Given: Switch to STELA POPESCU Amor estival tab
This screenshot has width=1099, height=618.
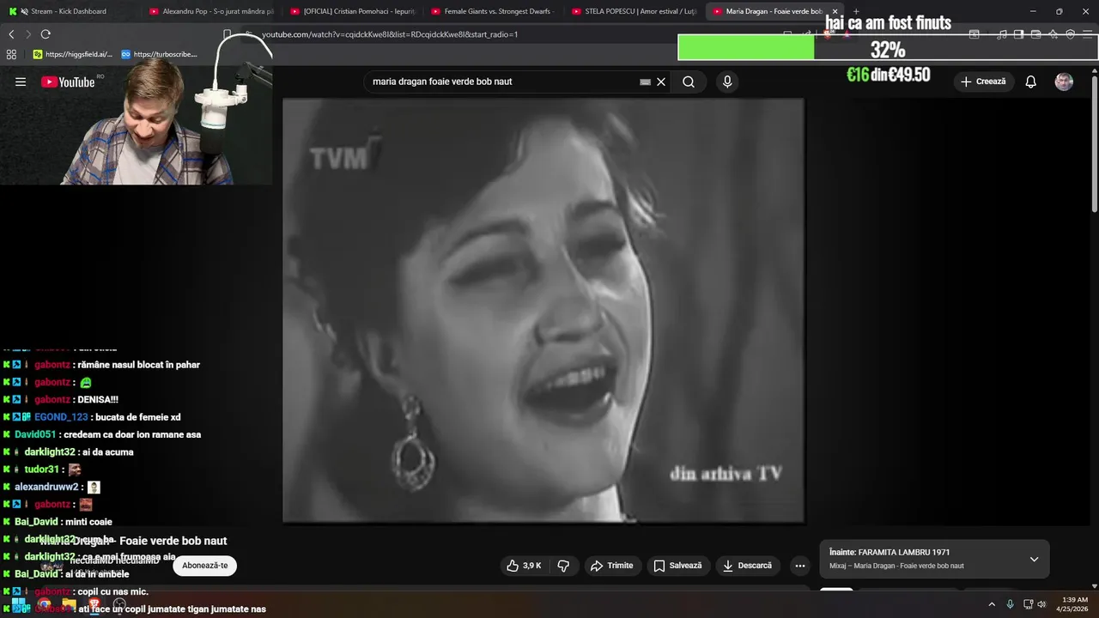Looking at the screenshot, I should 634,11.
